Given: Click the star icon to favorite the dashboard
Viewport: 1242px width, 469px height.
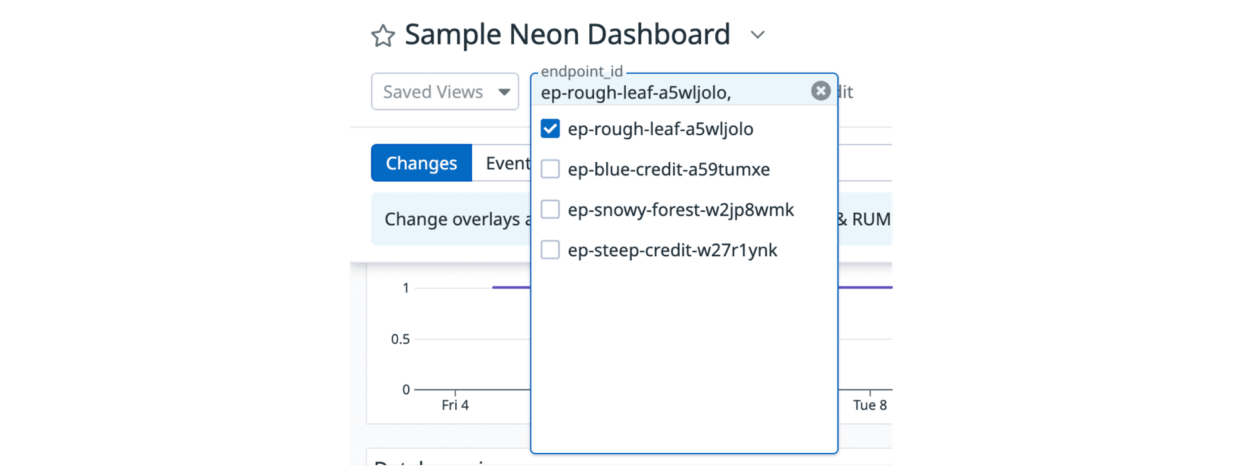Looking at the screenshot, I should 383,35.
